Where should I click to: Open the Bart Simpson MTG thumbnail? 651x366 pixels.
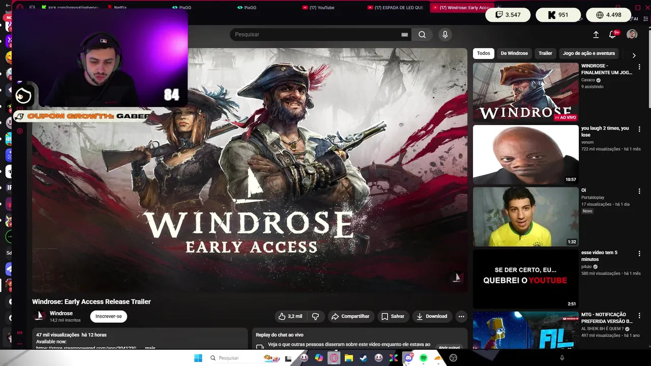point(525,330)
